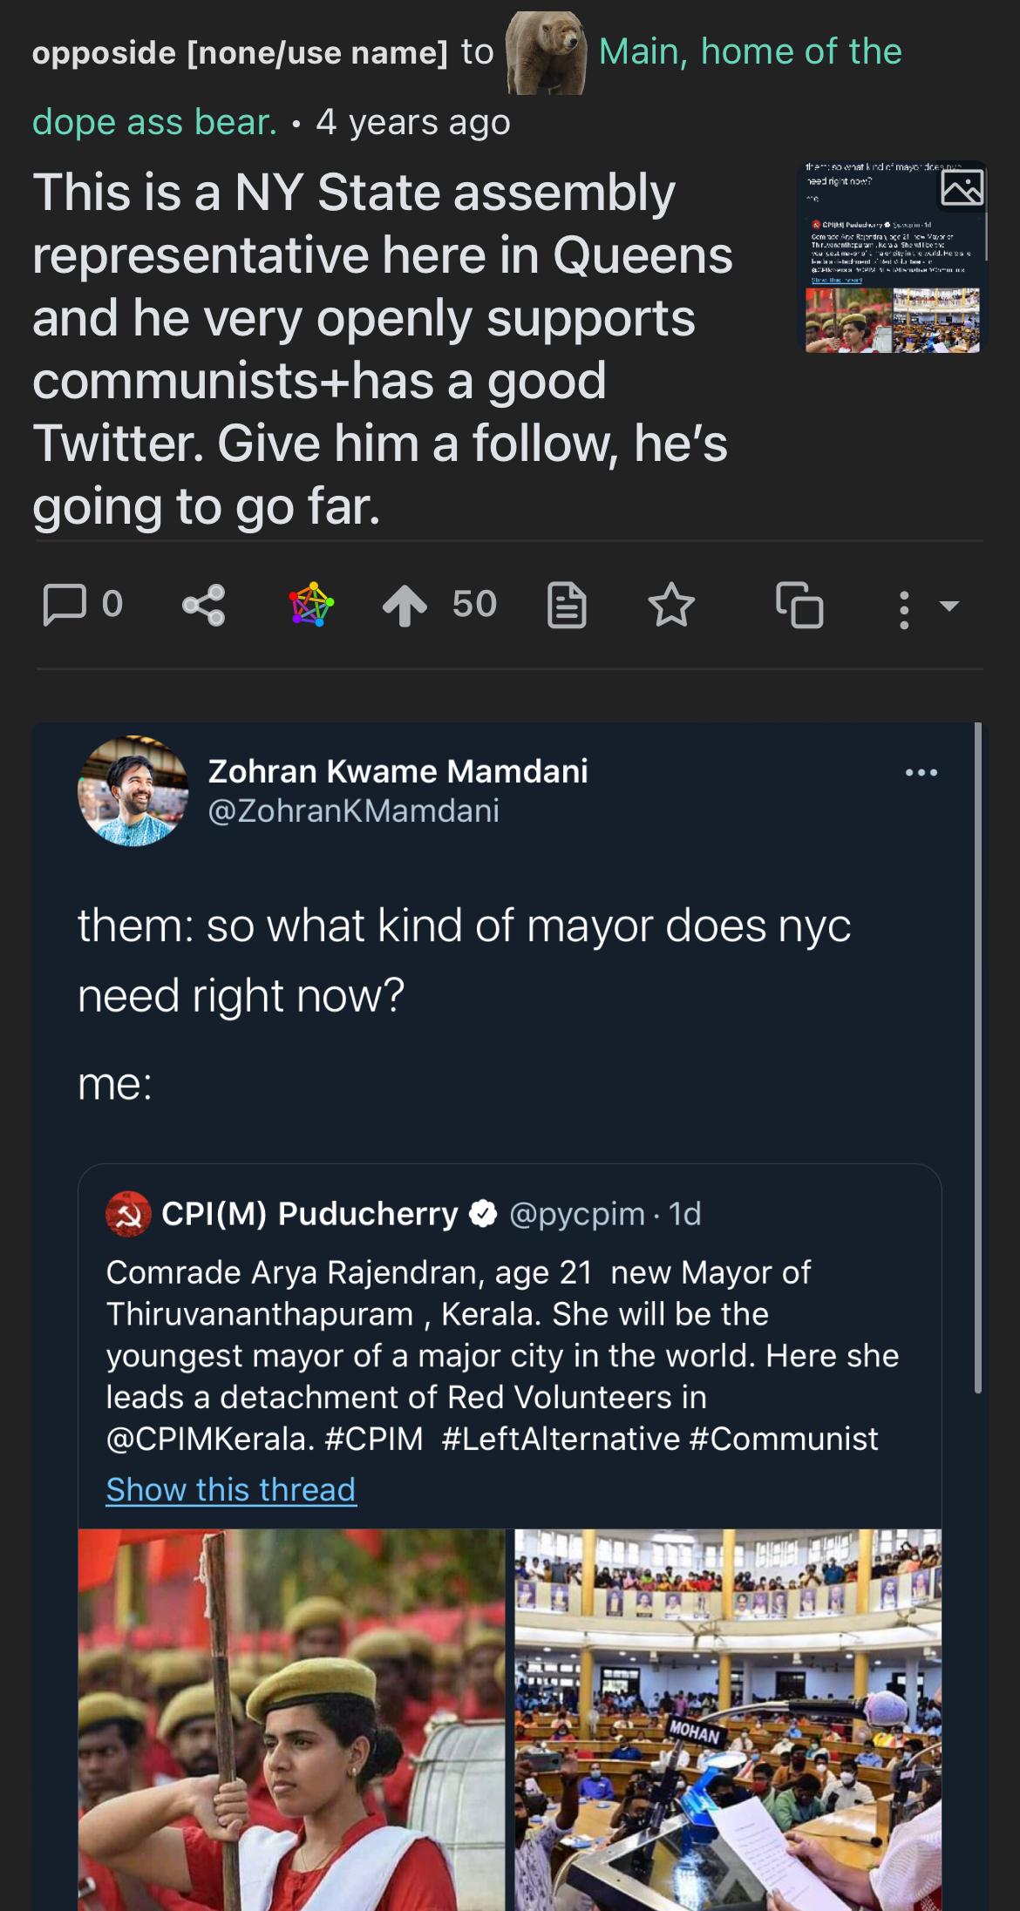This screenshot has height=1911, width=1020.
Task: Click the cross-post copy icon
Action: click(799, 605)
